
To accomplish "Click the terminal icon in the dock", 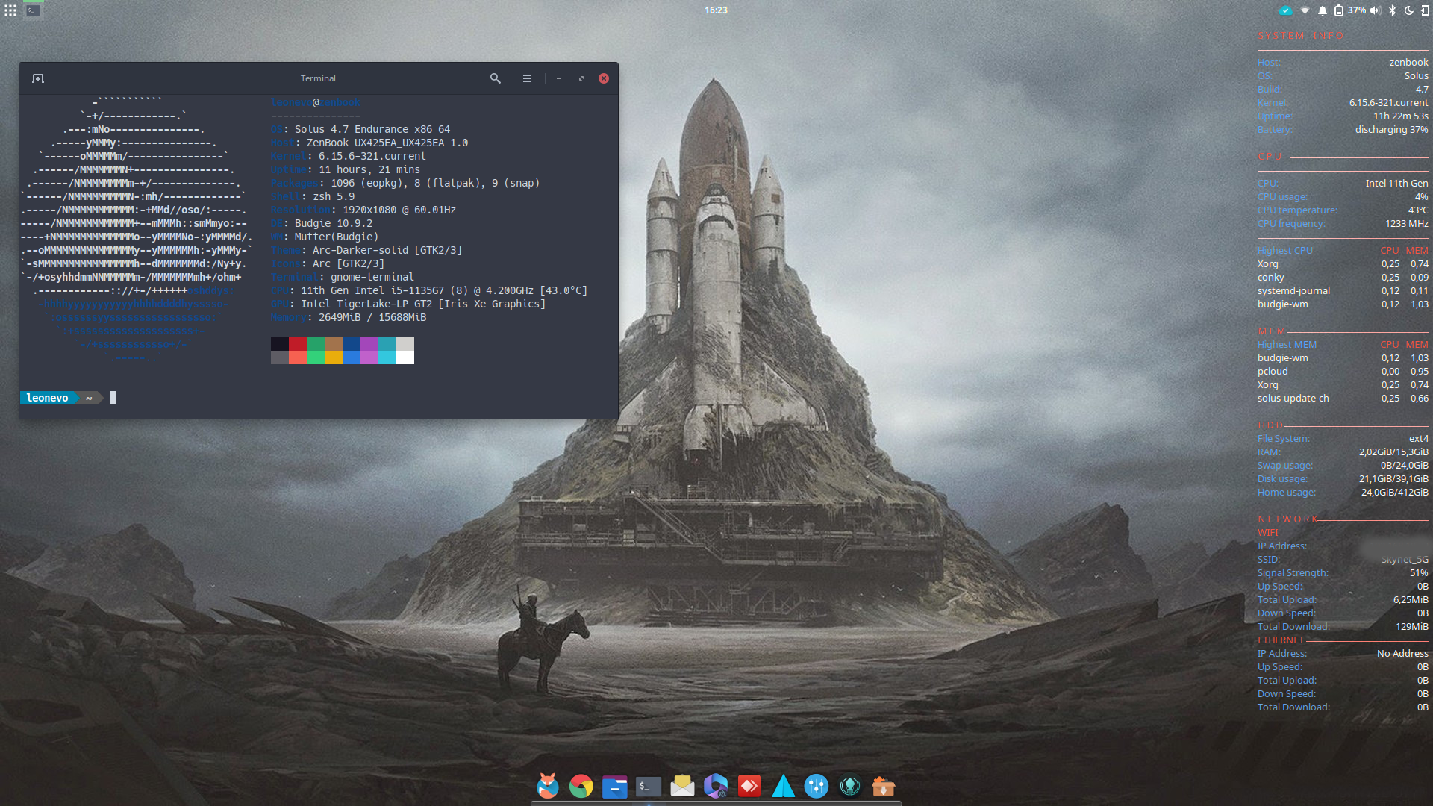I will pyautogui.click(x=649, y=786).
